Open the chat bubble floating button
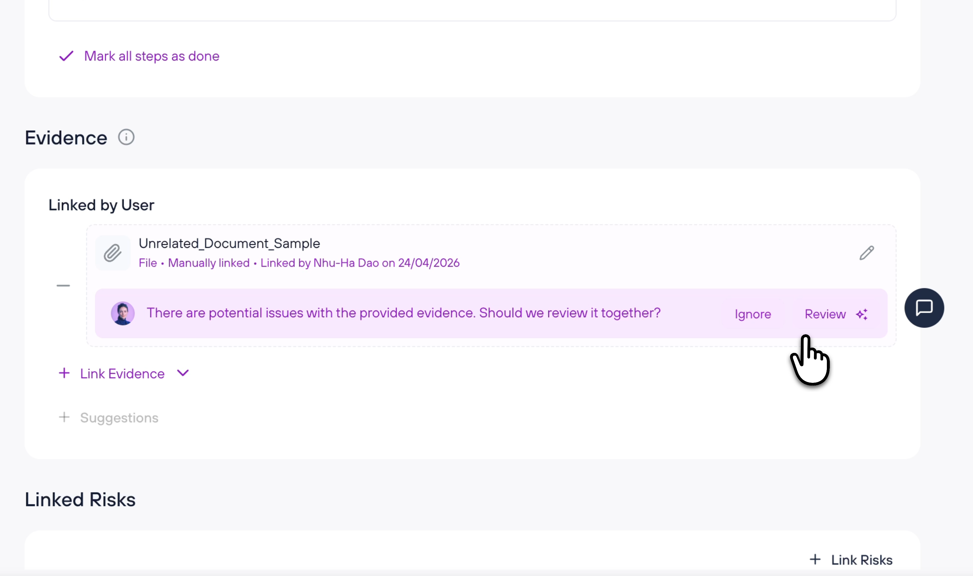This screenshot has height=576, width=973. (x=924, y=308)
